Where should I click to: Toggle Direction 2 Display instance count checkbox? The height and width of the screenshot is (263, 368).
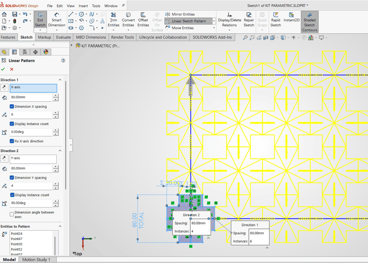(x=12, y=195)
